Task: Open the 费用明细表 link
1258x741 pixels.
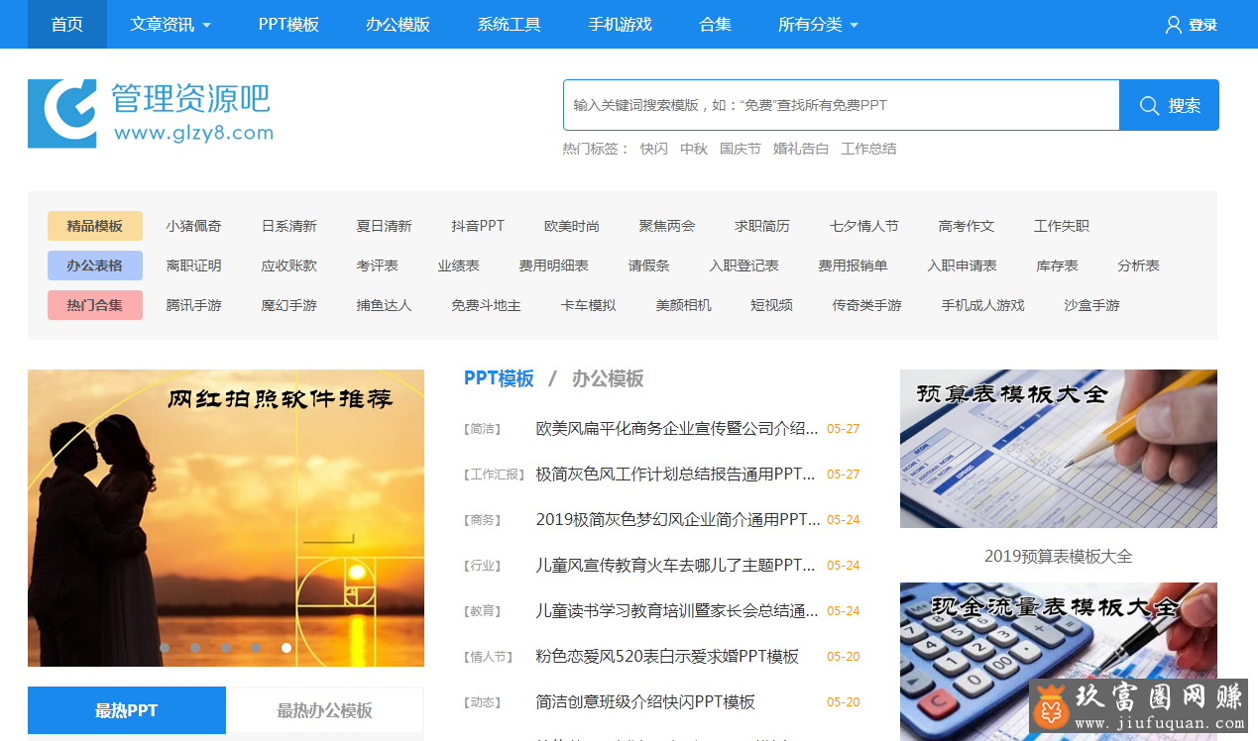Action: pos(553,265)
